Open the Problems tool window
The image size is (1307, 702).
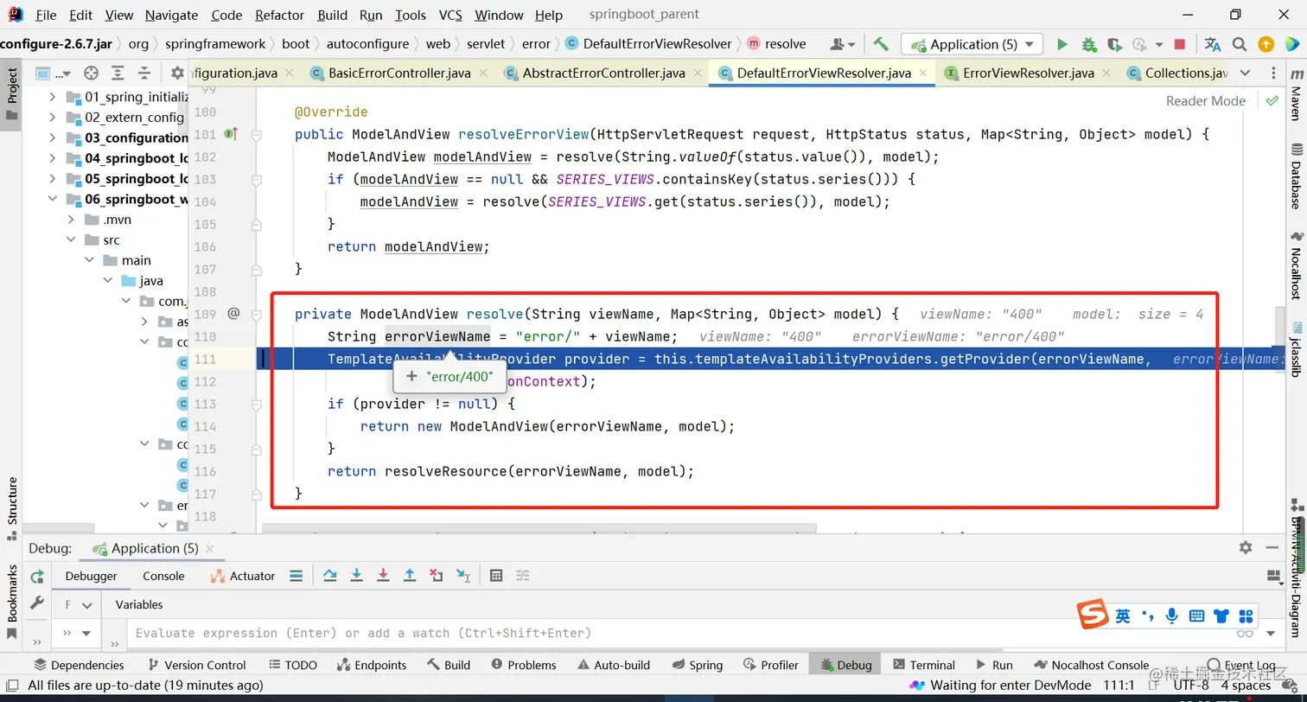[523, 665]
